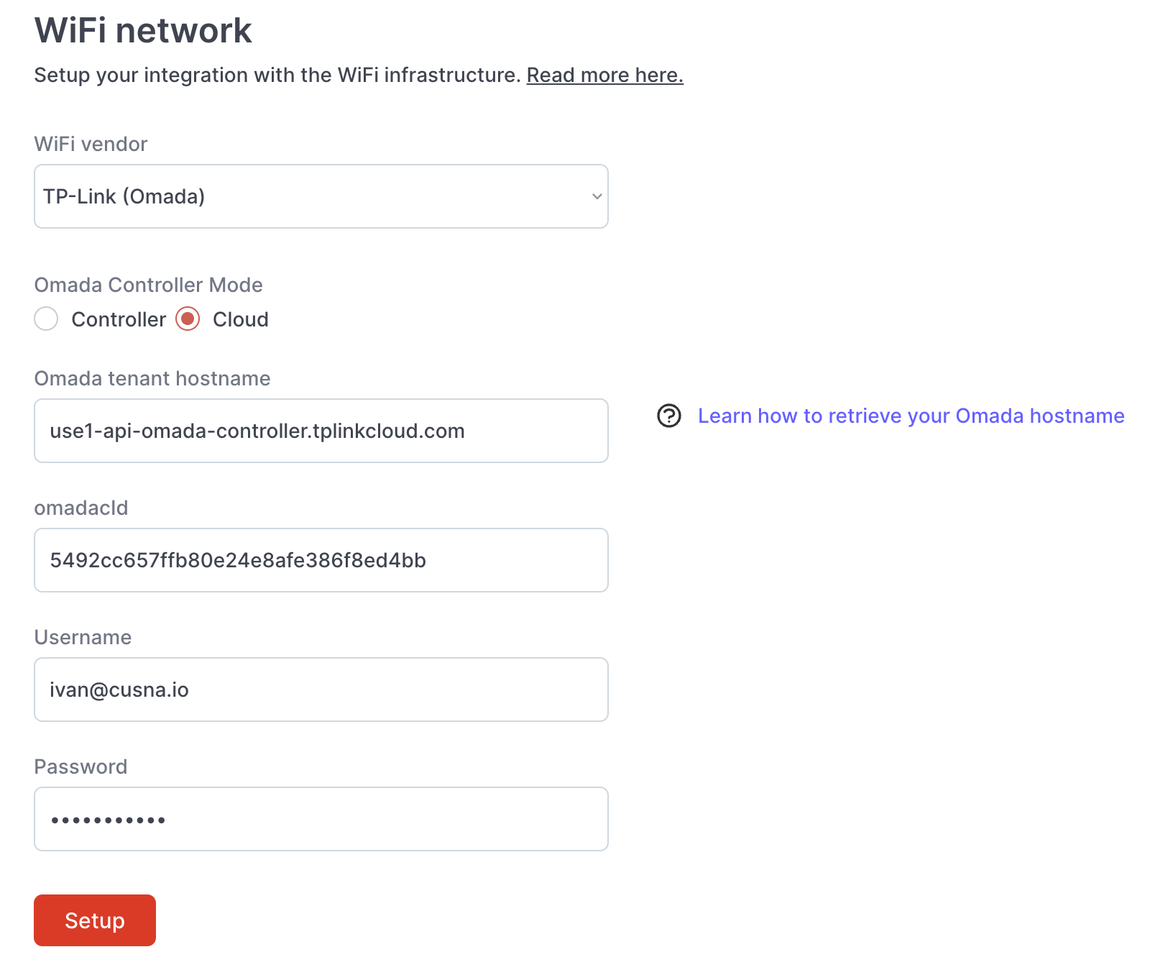The height and width of the screenshot is (975, 1150).
Task: Click the 'WiFi vendor' field label
Action: pyautogui.click(x=91, y=144)
